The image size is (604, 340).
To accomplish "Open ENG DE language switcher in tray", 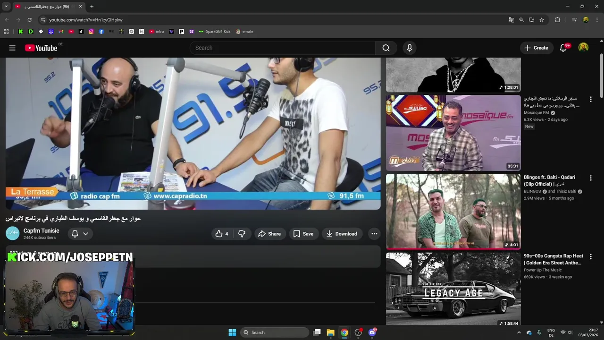I will click(x=551, y=332).
